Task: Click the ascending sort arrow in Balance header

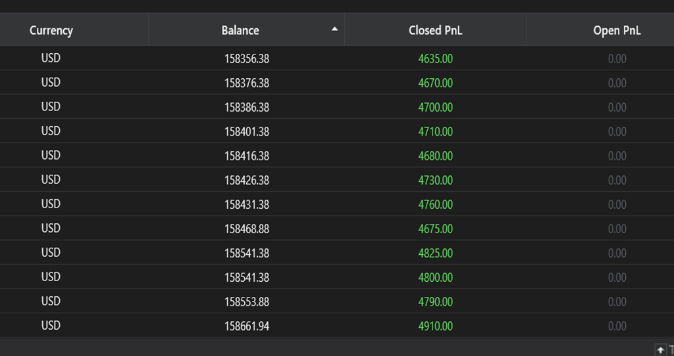Action: pyautogui.click(x=335, y=30)
